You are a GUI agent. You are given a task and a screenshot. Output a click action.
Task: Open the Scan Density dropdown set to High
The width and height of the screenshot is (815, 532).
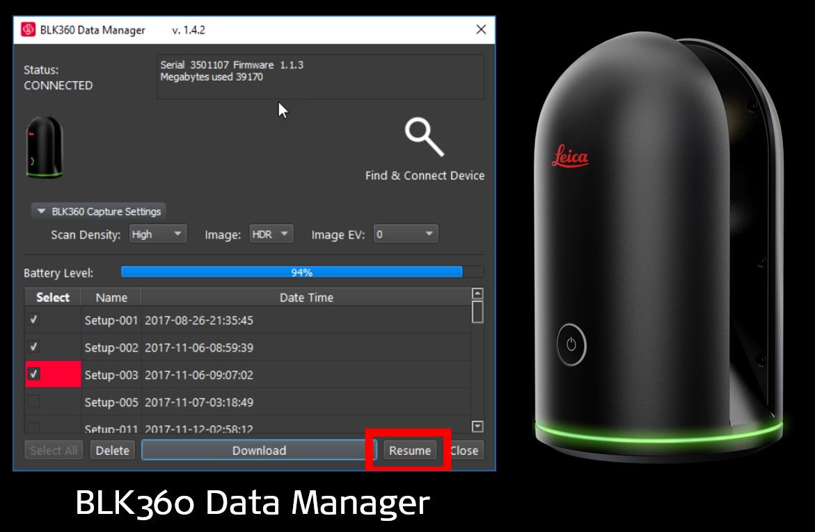(x=158, y=234)
